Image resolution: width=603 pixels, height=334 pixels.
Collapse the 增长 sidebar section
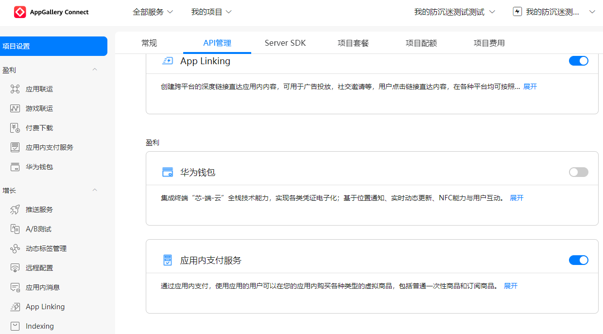coord(95,190)
